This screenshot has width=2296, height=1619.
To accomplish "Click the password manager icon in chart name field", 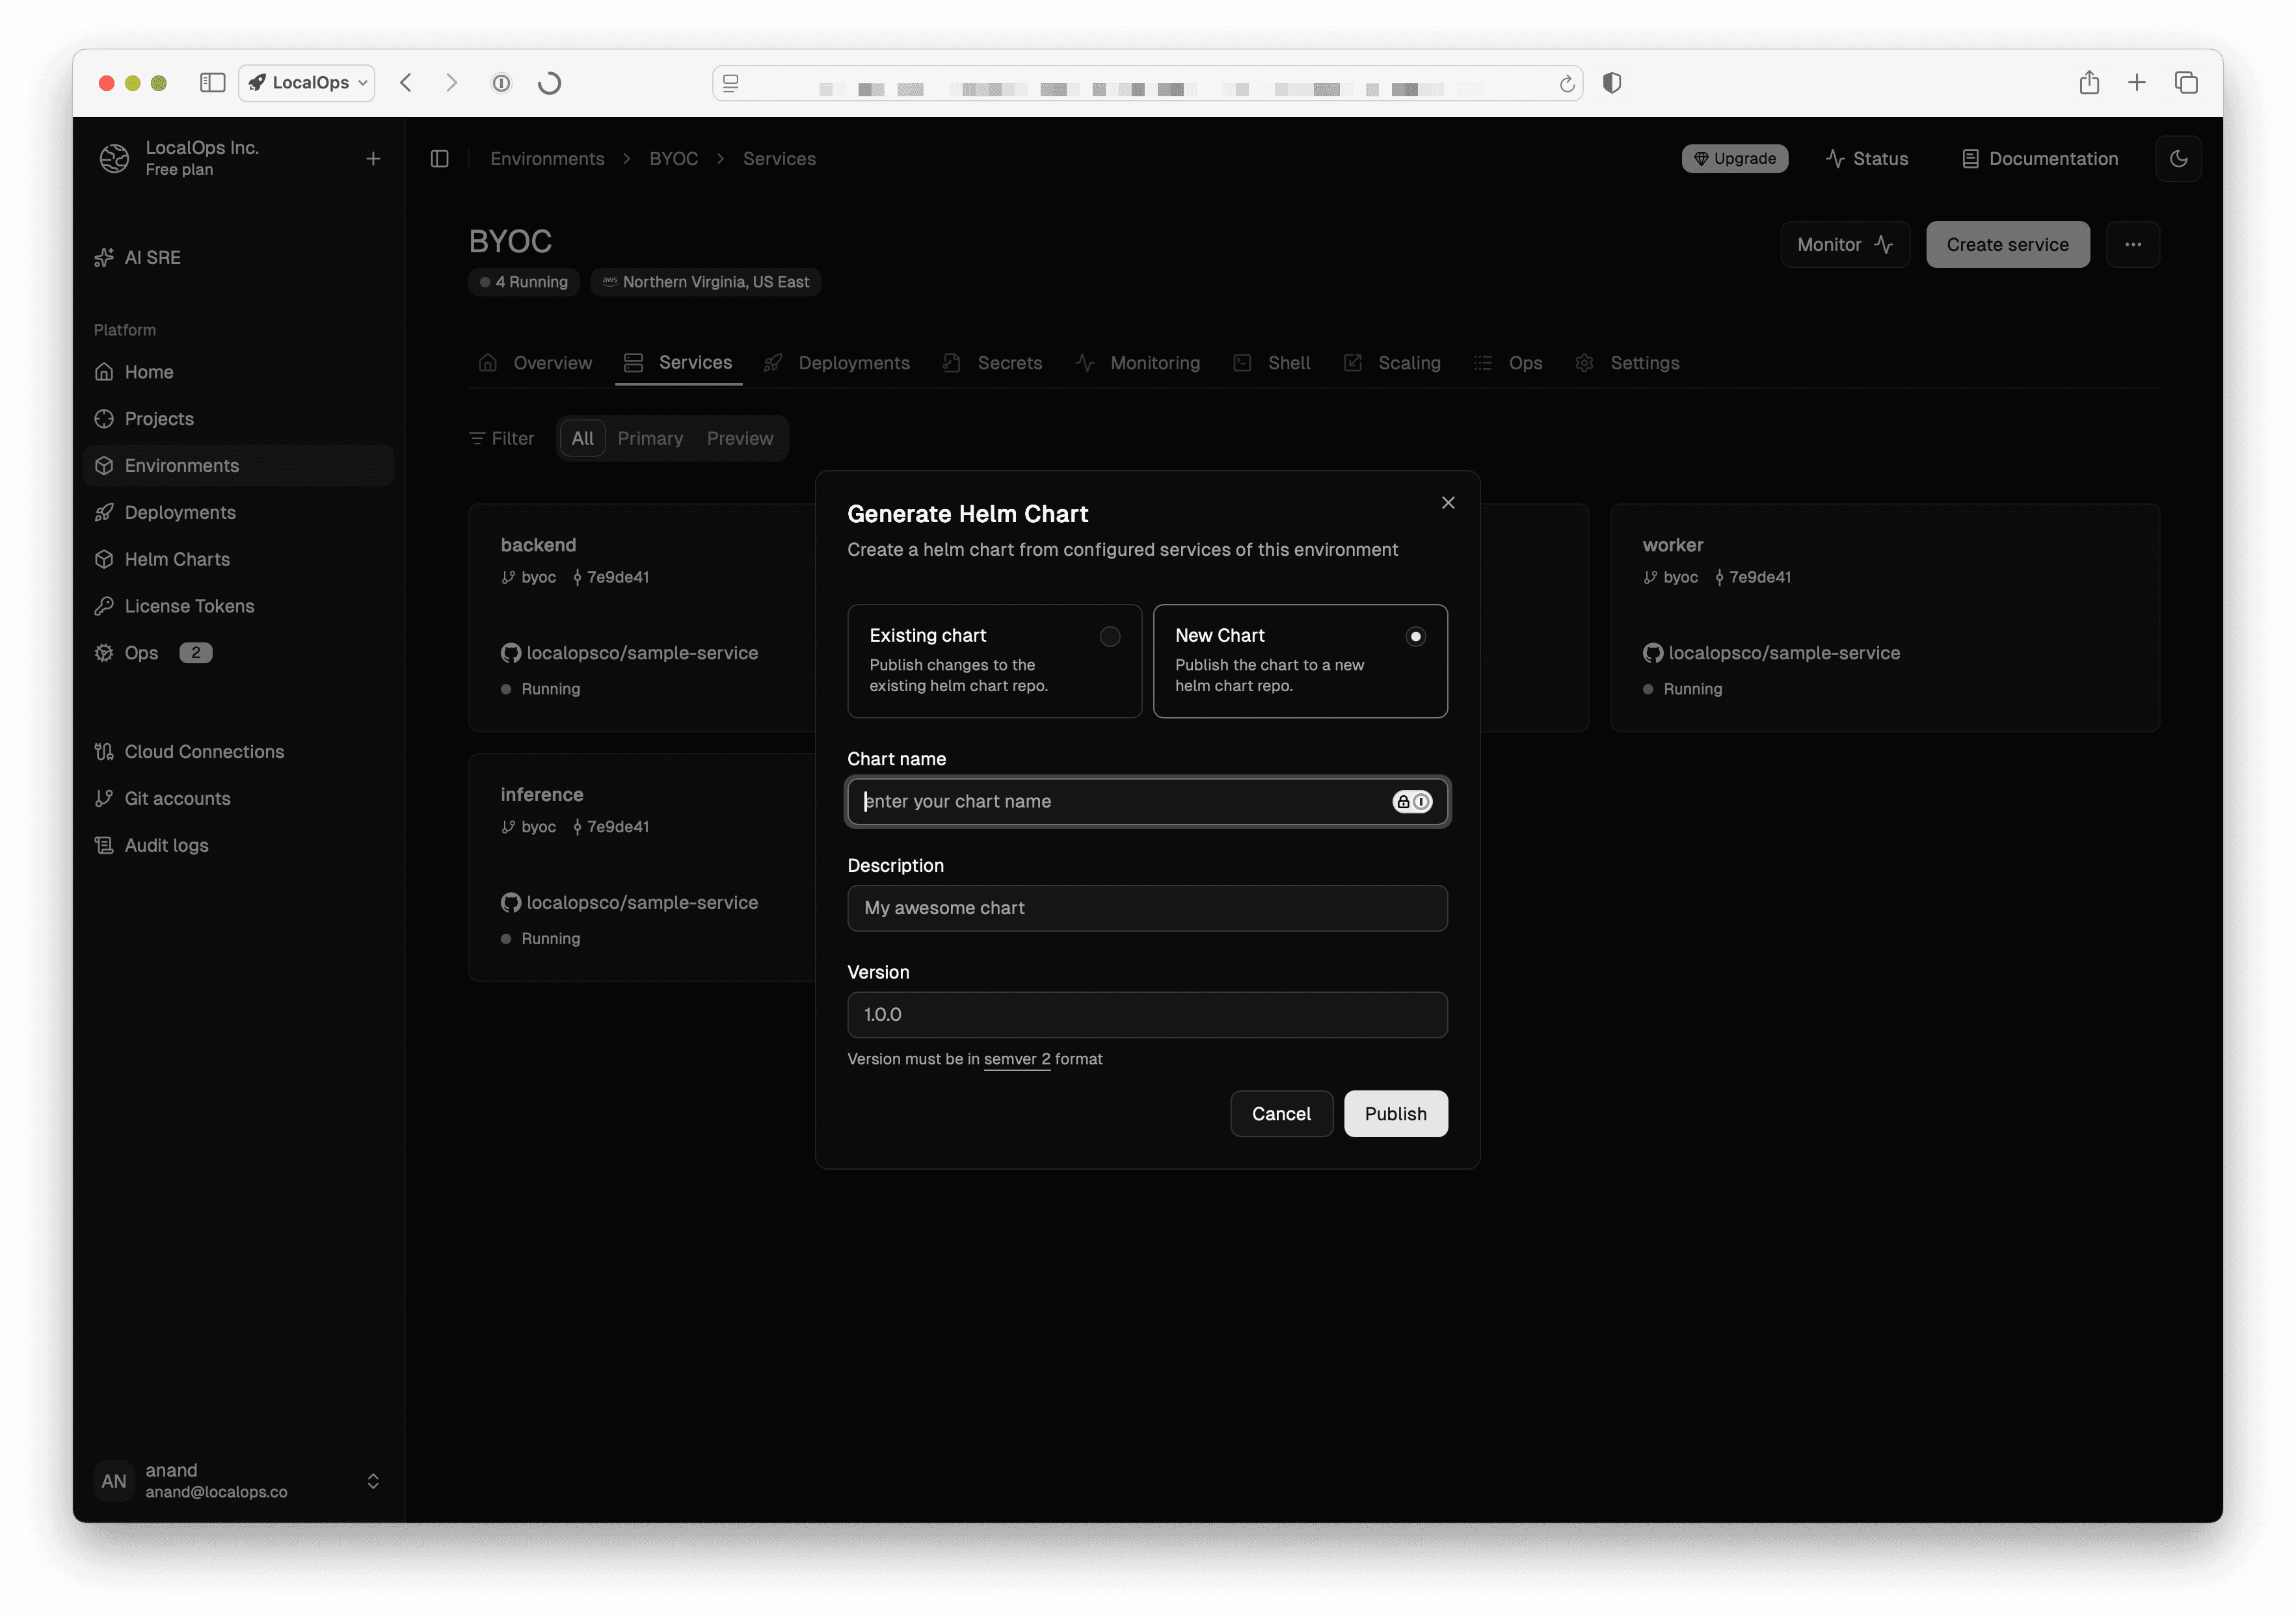I will [x=1412, y=802].
